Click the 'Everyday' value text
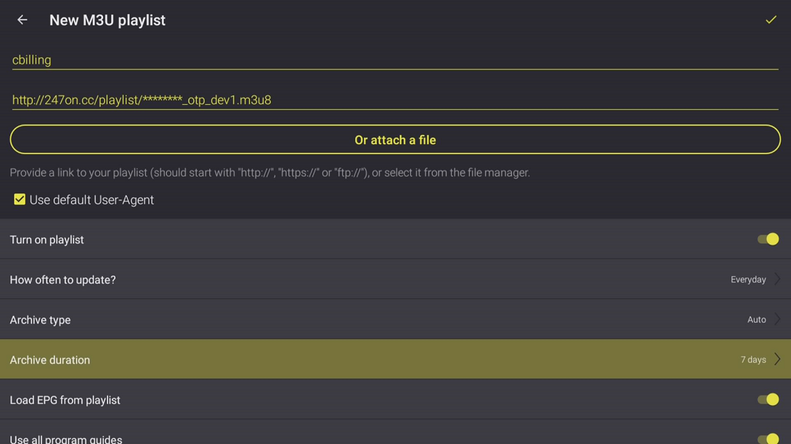 [x=748, y=280]
